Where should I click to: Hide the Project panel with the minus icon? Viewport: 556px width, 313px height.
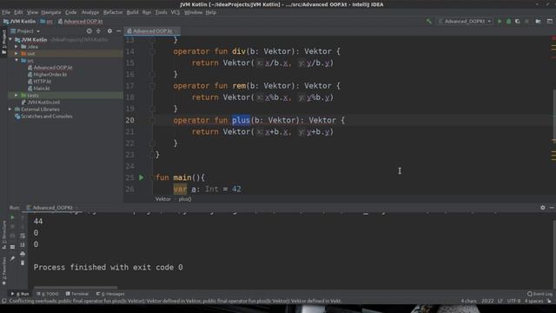[x=119, y=31]
